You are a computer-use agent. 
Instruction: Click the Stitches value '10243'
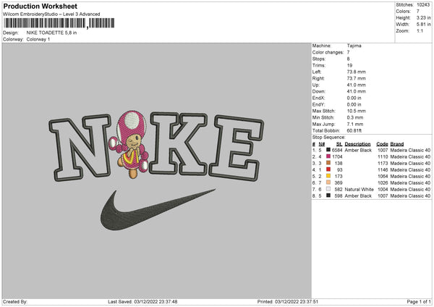(423, 5)
